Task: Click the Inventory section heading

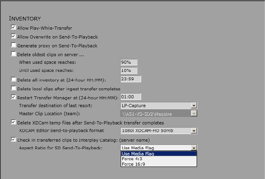Action: click(x=25, y=18)
